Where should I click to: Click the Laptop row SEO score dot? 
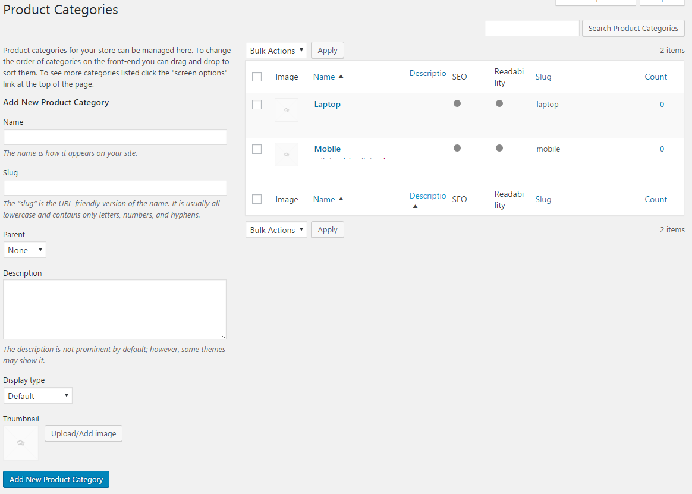[457, 104]
